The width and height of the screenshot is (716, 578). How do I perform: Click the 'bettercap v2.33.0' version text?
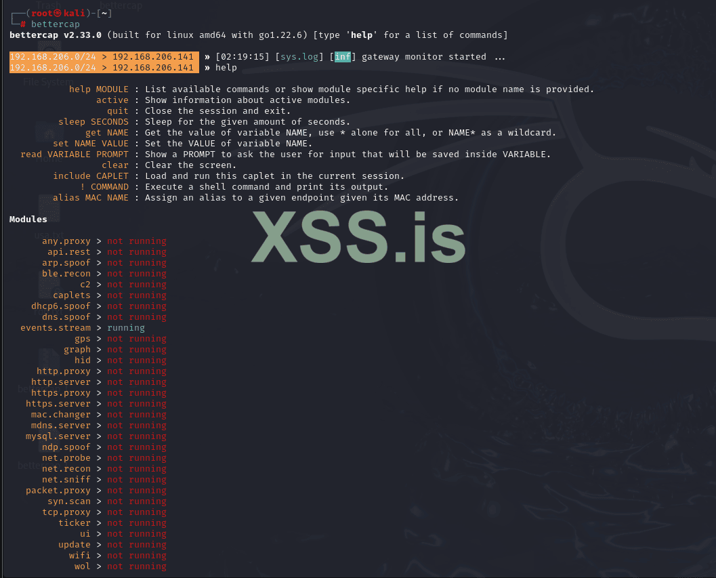pos(56,35)
